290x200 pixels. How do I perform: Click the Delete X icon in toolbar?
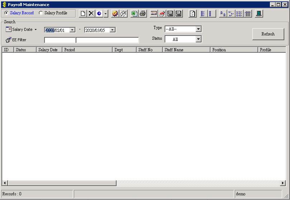[91, 14]
